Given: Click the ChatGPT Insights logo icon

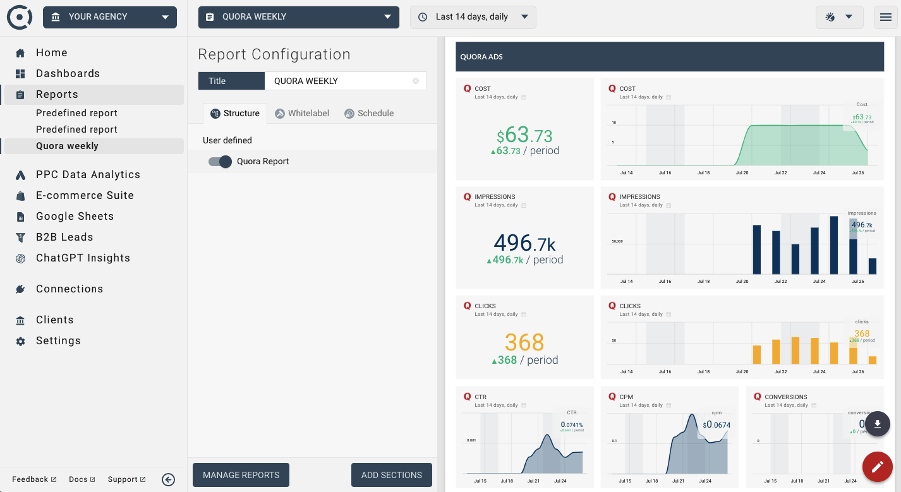Looking at the screenshot, I should 20,258.
